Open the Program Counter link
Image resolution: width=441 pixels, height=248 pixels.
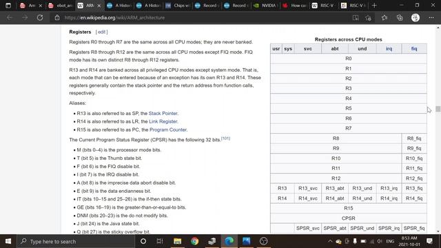168,130
